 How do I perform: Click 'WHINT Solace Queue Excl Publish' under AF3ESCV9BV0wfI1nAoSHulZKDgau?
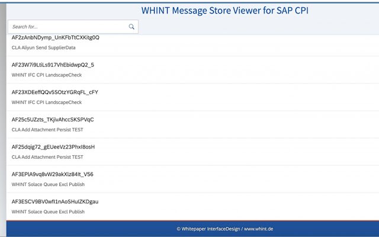48,212
